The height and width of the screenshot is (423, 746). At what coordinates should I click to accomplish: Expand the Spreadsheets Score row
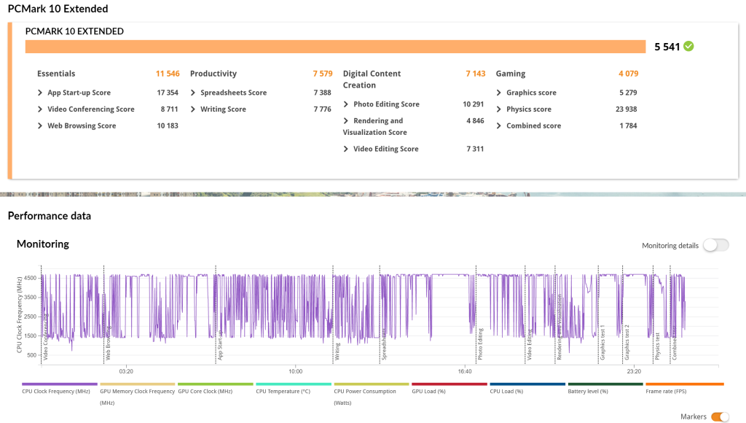pos(193,93)
